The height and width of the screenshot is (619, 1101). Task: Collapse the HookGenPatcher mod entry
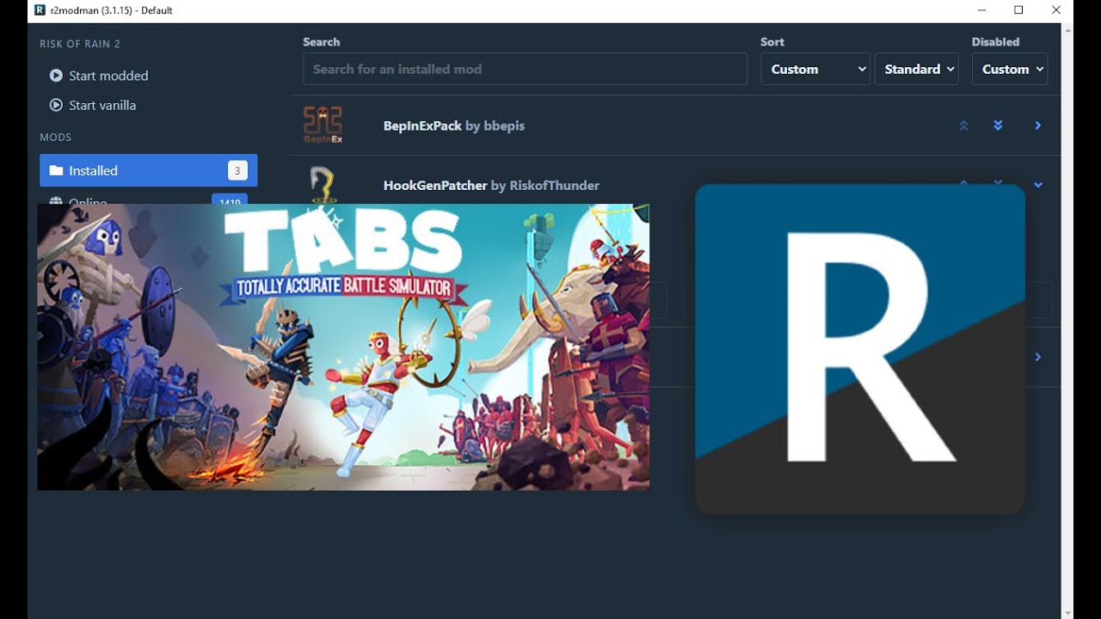(x=1038, y=184)
